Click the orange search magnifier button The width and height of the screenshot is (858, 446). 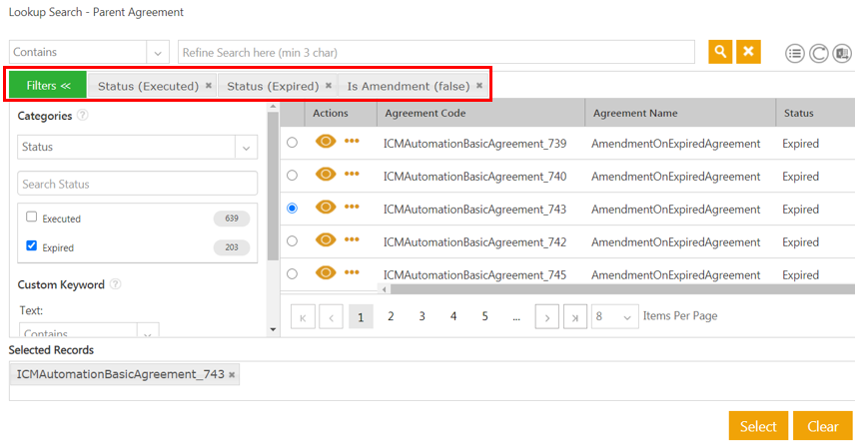pyautogui.click(x=720, y=52)
